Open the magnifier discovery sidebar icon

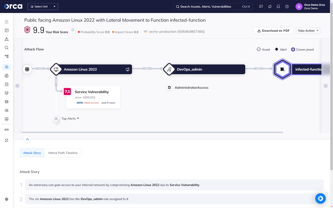tap(6, 48)
